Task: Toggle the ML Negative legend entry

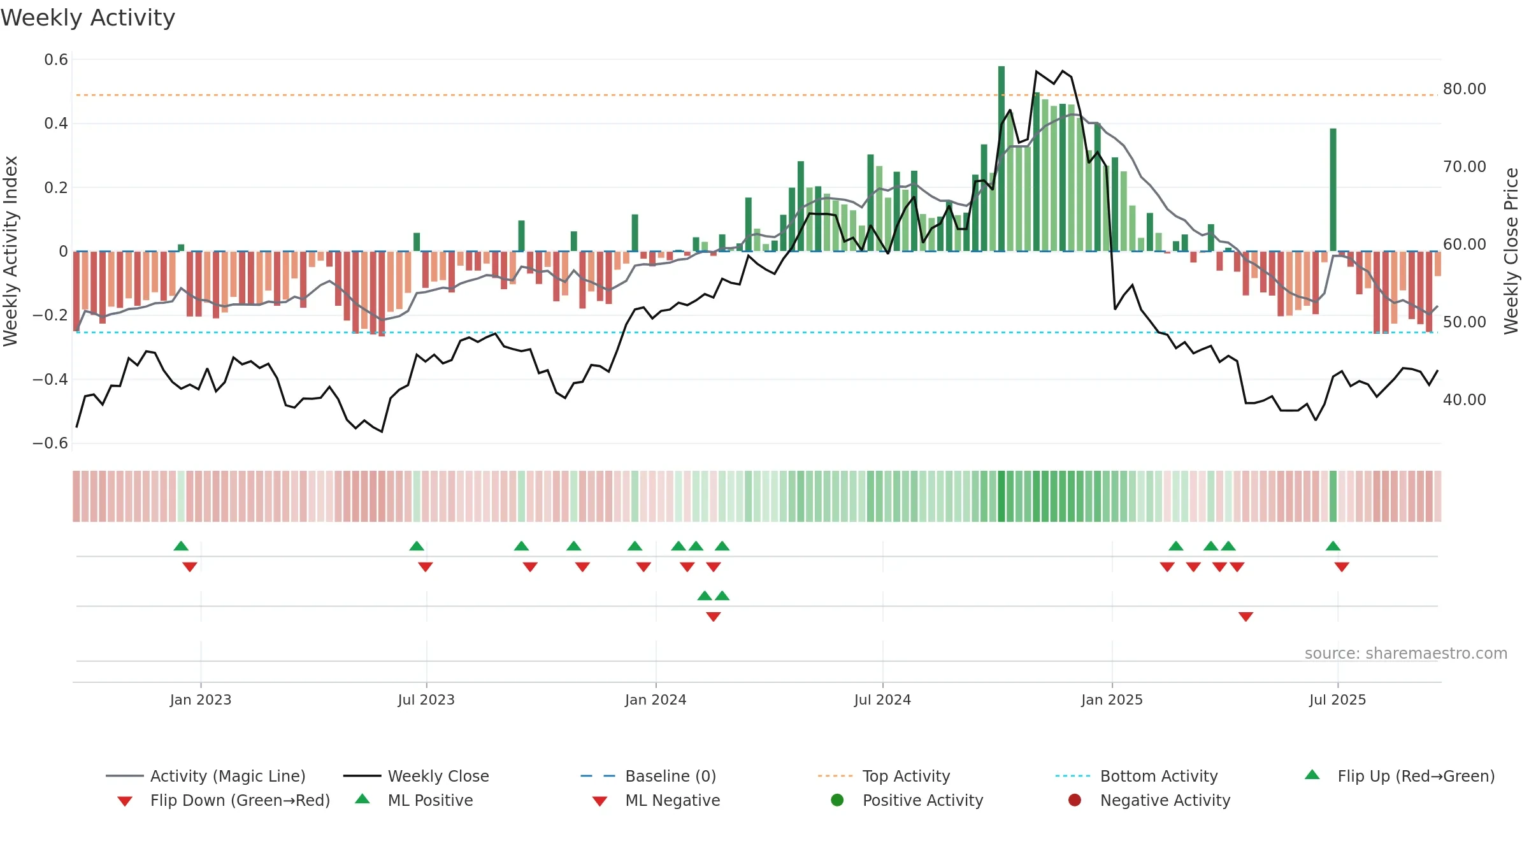Action: (656, 800)
